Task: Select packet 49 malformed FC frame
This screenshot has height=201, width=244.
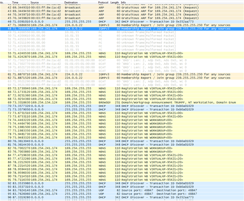Action: pos(122,32)
